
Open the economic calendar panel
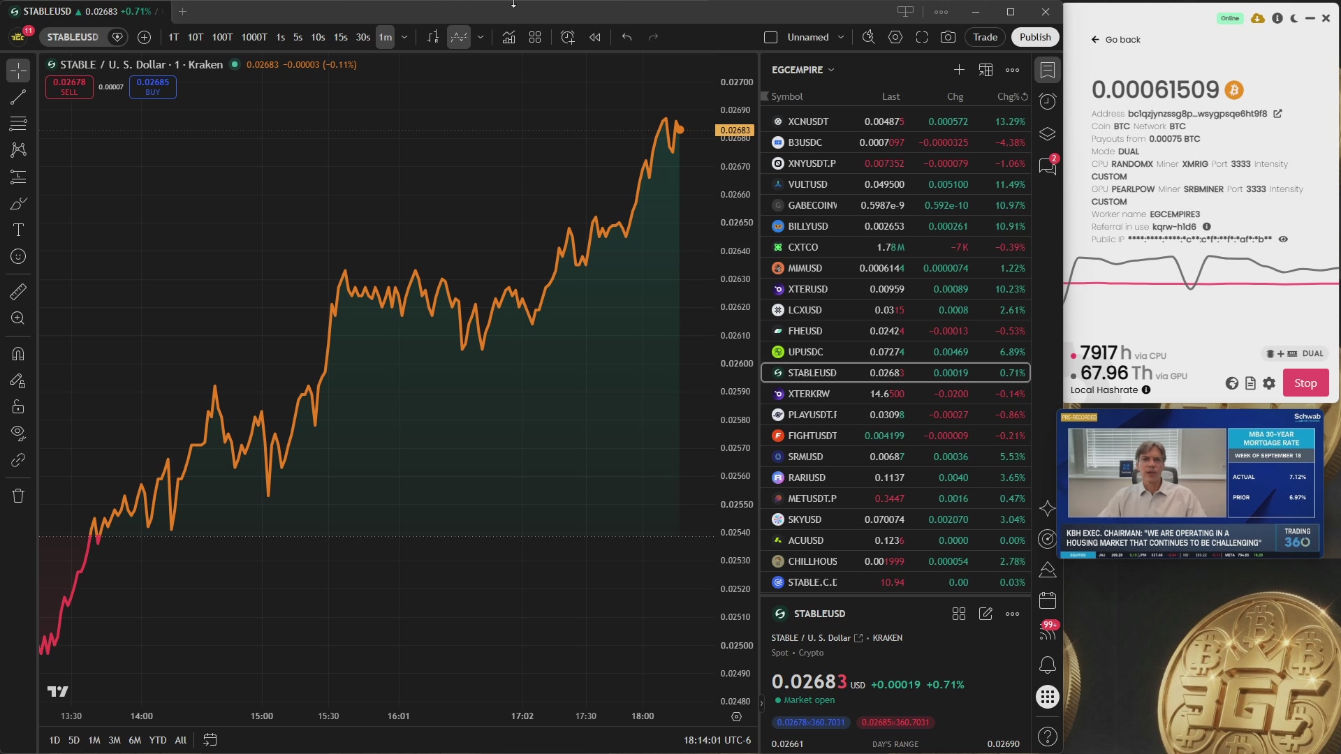click(1048, 600)
